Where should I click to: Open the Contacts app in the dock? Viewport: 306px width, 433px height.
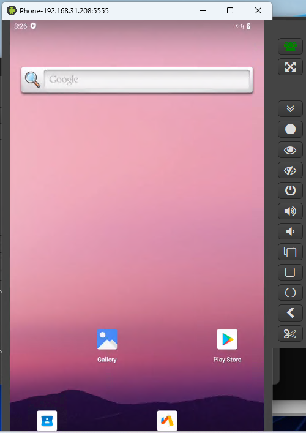point(47,421)
